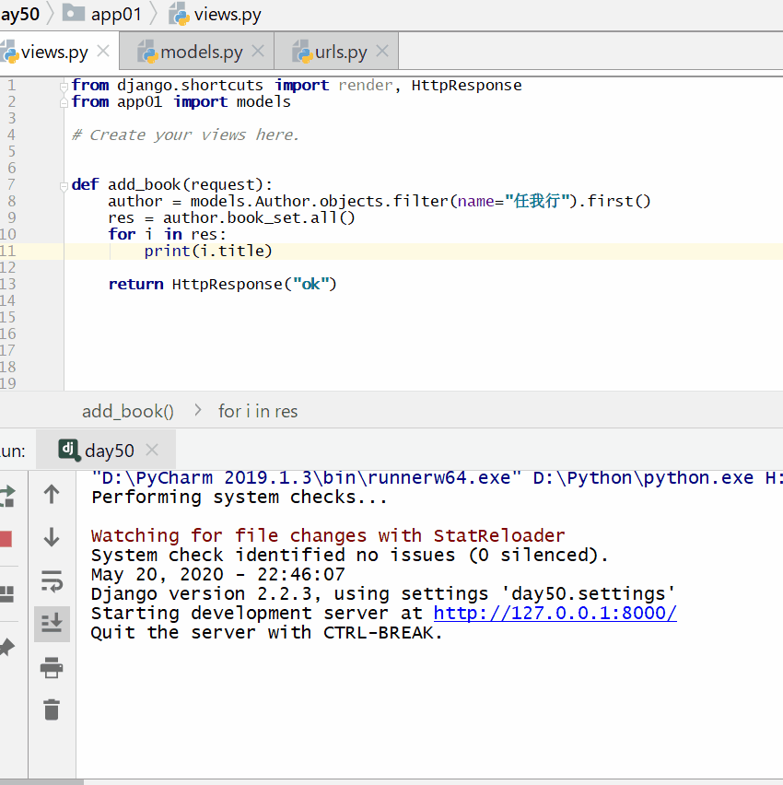Open the http://127.0.0.1:8000/ link
Viewport: 783px width, 785px height.
(555, 613)
